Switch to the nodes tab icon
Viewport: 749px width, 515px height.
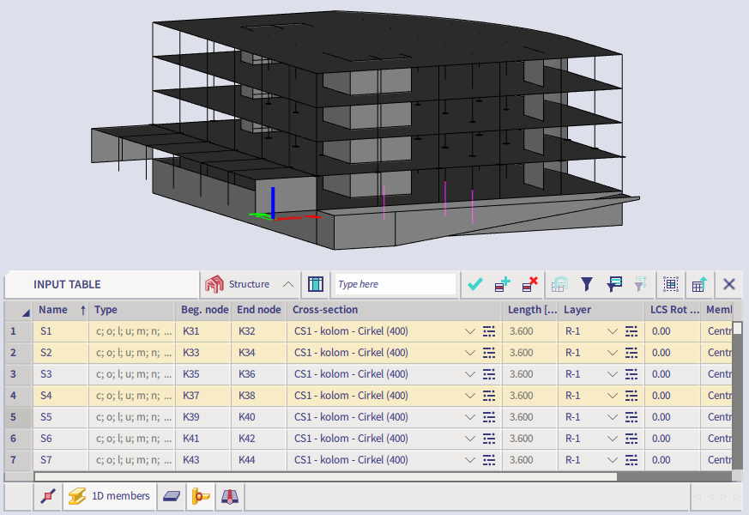(49, 496)
